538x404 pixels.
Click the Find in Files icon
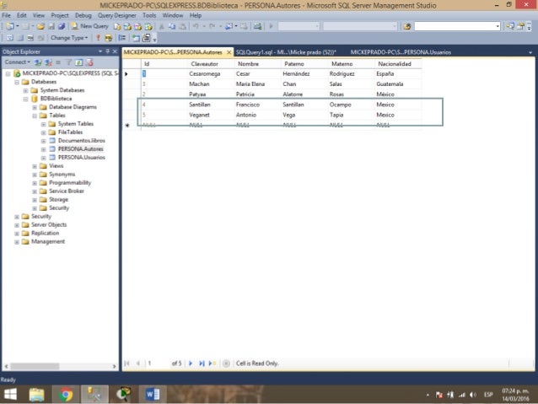[x=407, y=26]
